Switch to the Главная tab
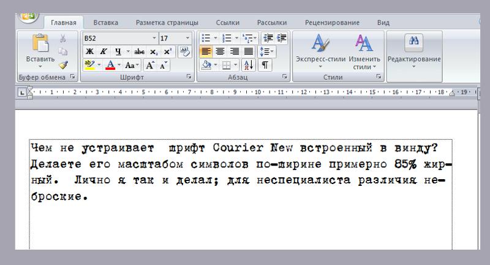The width and height of the screenshot is (490, 265). point(64,23)
